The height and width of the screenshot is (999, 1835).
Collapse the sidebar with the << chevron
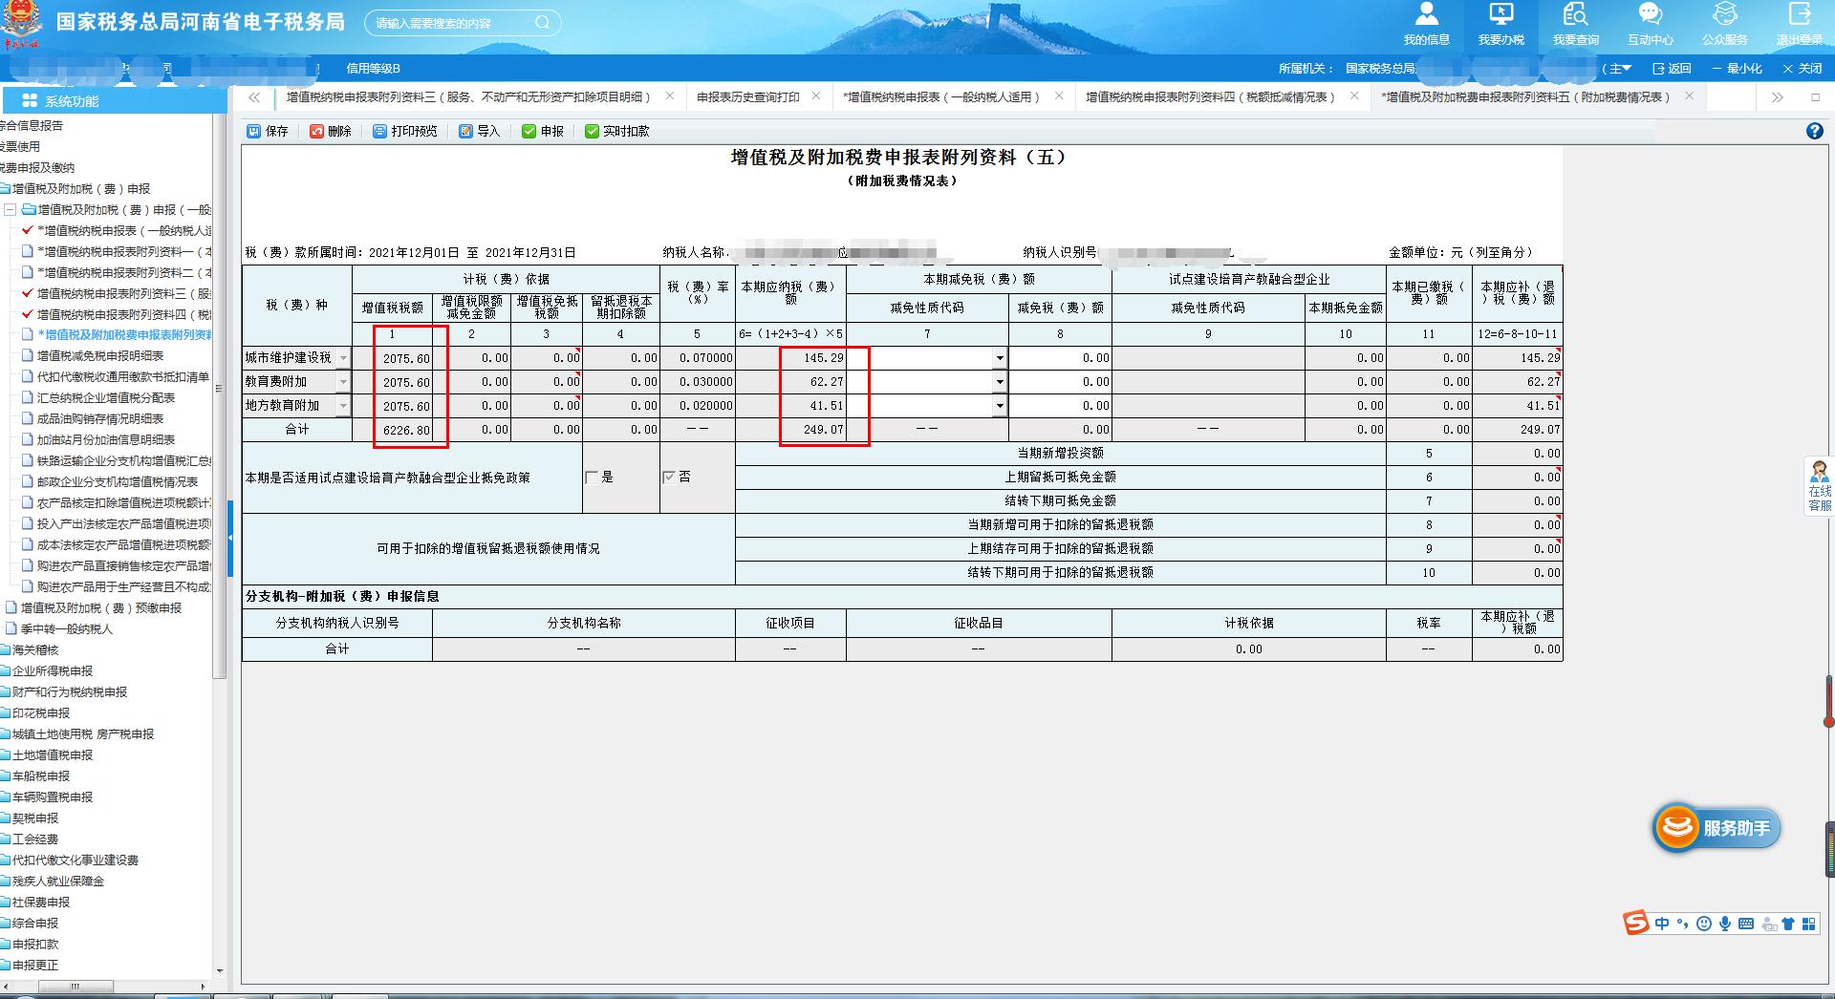[255, 96]
